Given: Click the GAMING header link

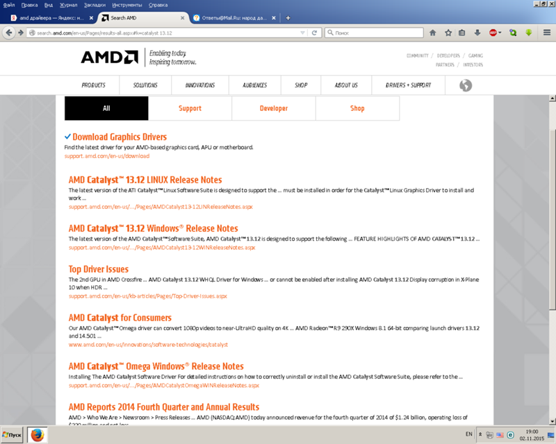Looking at the screenshot, I should coord(475,55).
